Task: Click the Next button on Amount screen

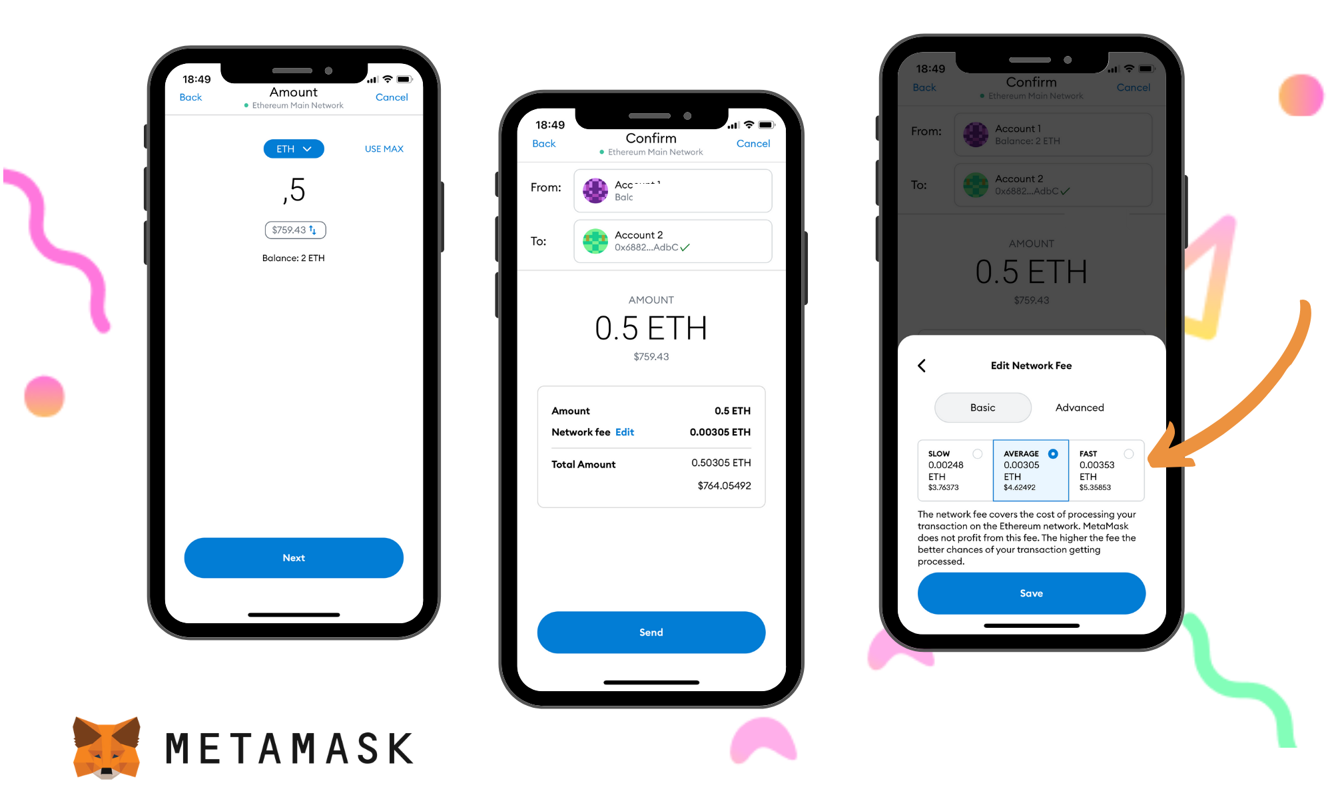Action: tap(292, 559)
